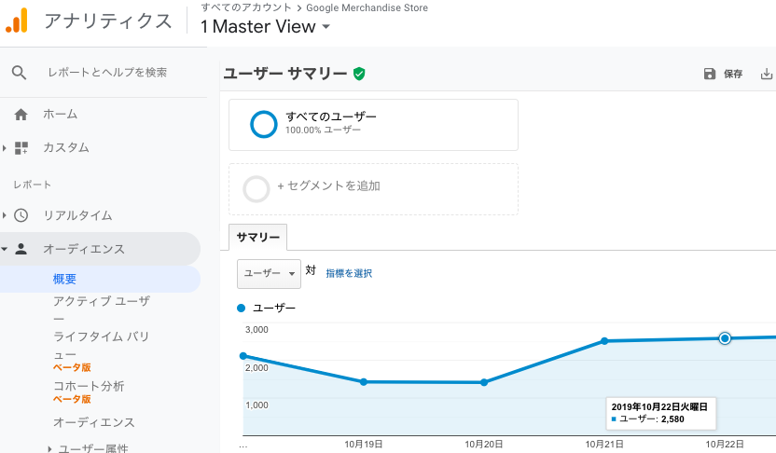This screenshot has height=453, width=776.
Task: Click the save floppy disk icon
Action: 710,74
